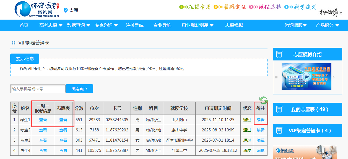
Task: Click the receipt icon beside 志愿模拟介绍
Action: click(x=279, y=54)
